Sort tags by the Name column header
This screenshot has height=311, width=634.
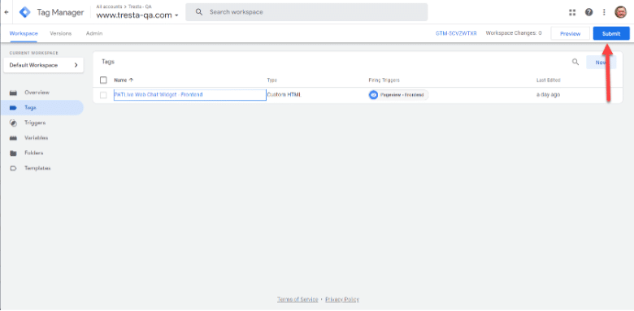(x=124, y=80)
